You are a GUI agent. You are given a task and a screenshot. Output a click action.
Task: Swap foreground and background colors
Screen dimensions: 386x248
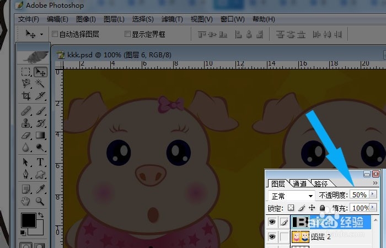(41, 215)
